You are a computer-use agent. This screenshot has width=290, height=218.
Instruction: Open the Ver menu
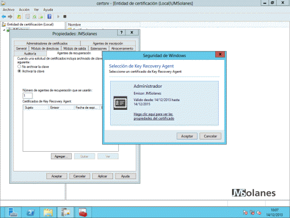coord(37,10)
